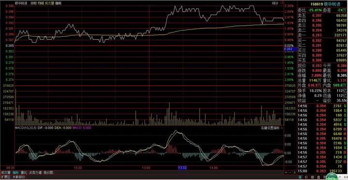Select the 卖四 row priced 0.396

[x=322, y=20]
